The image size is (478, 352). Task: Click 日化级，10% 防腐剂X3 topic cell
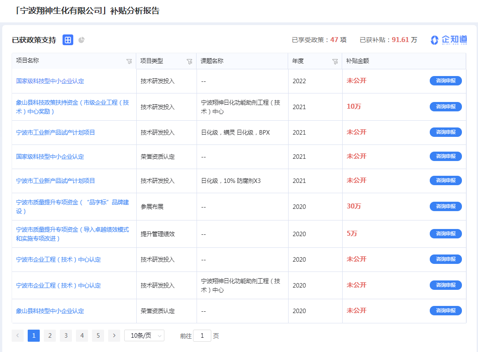(x=231, y=181)
